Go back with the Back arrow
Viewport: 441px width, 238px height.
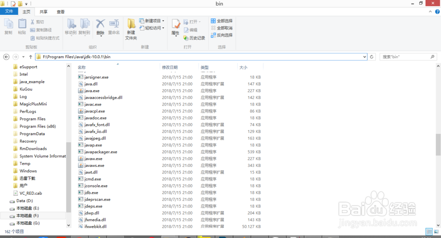(6, 57)
